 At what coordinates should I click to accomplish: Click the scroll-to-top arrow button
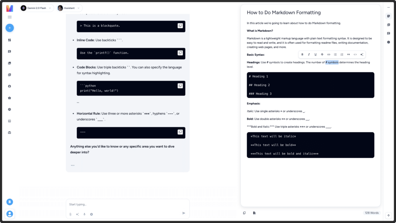click(x=388, y=216)
